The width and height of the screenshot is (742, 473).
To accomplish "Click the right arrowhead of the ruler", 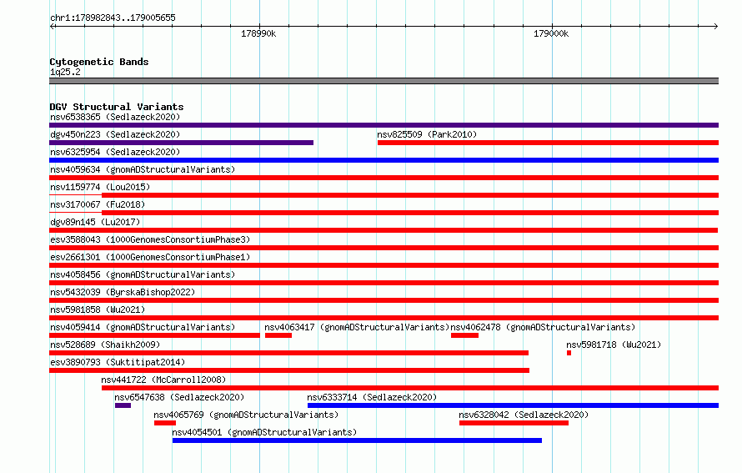I will (716, 27).
